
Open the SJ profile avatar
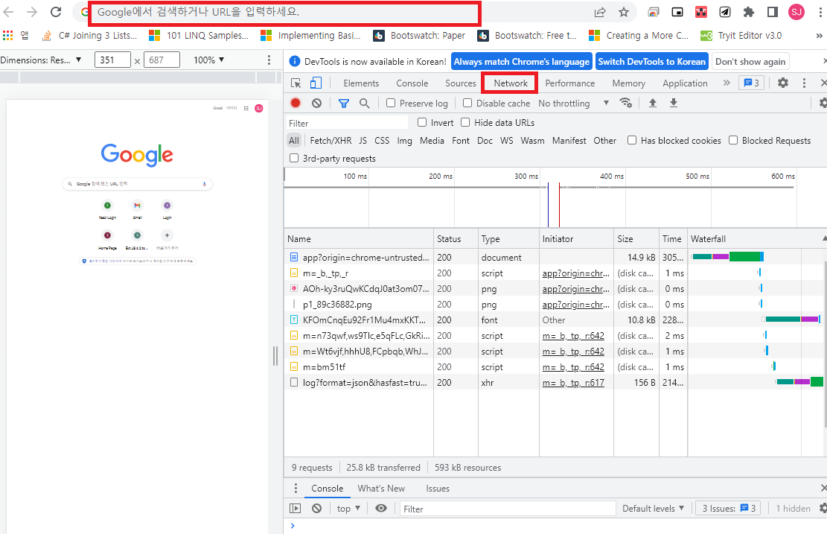point(796,12)
